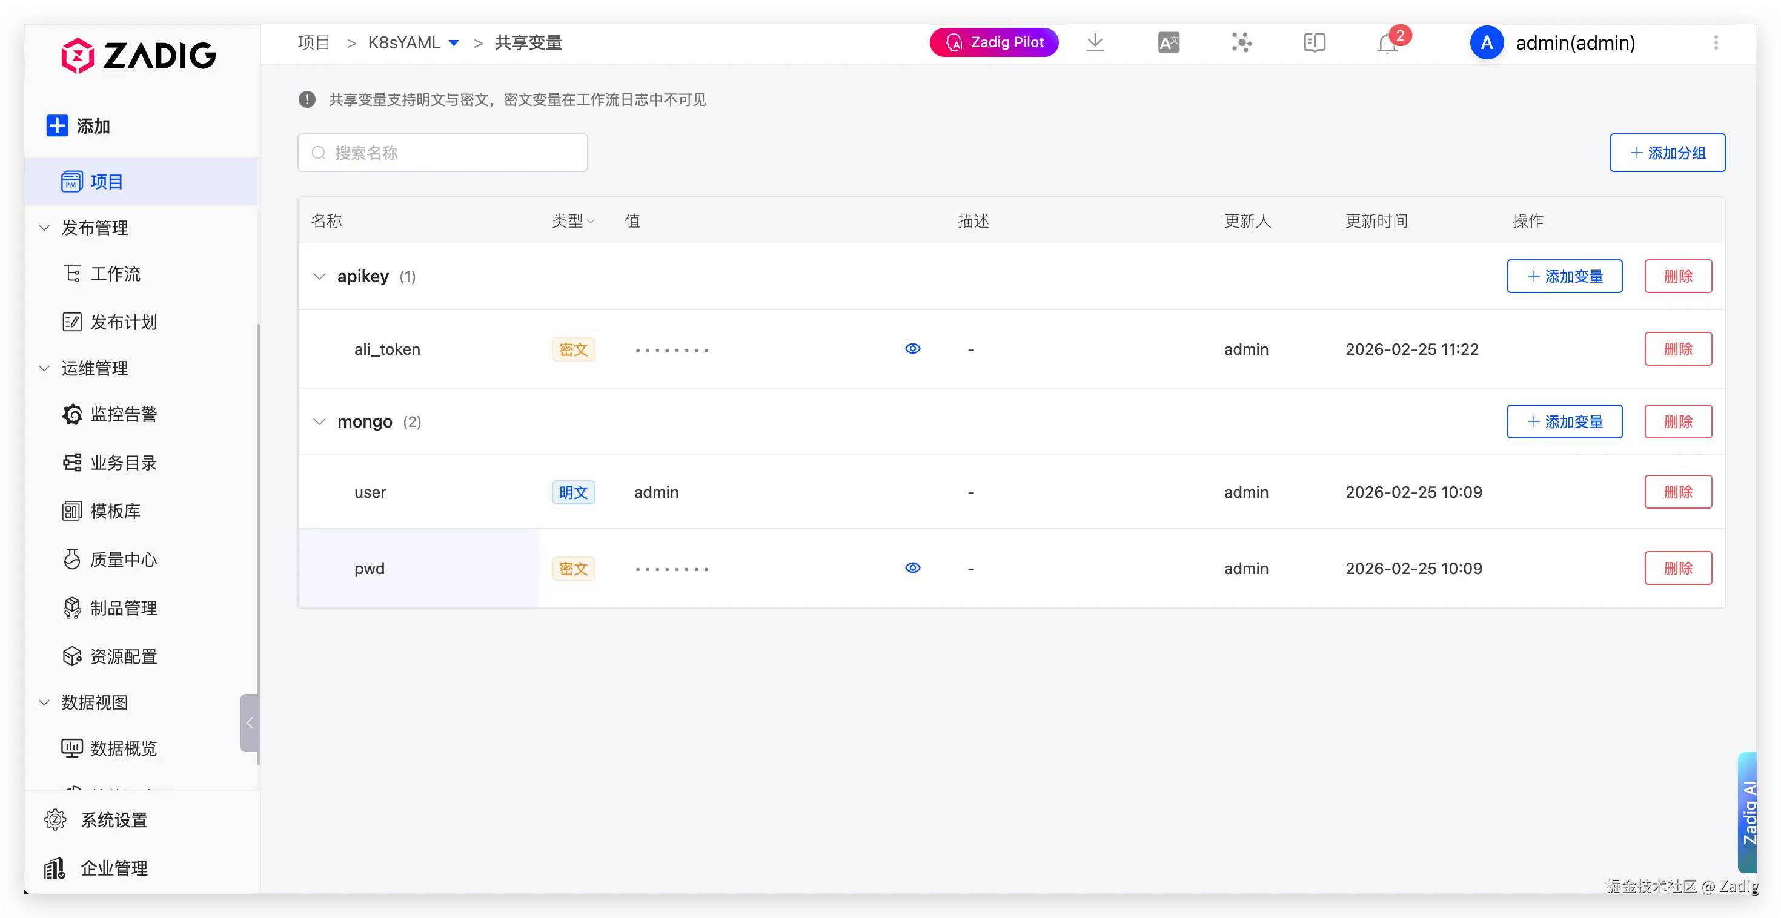This screenshot has width=1781, height=918.
Task: Click the 质量中心 flask icon
Action: (72, 560)
